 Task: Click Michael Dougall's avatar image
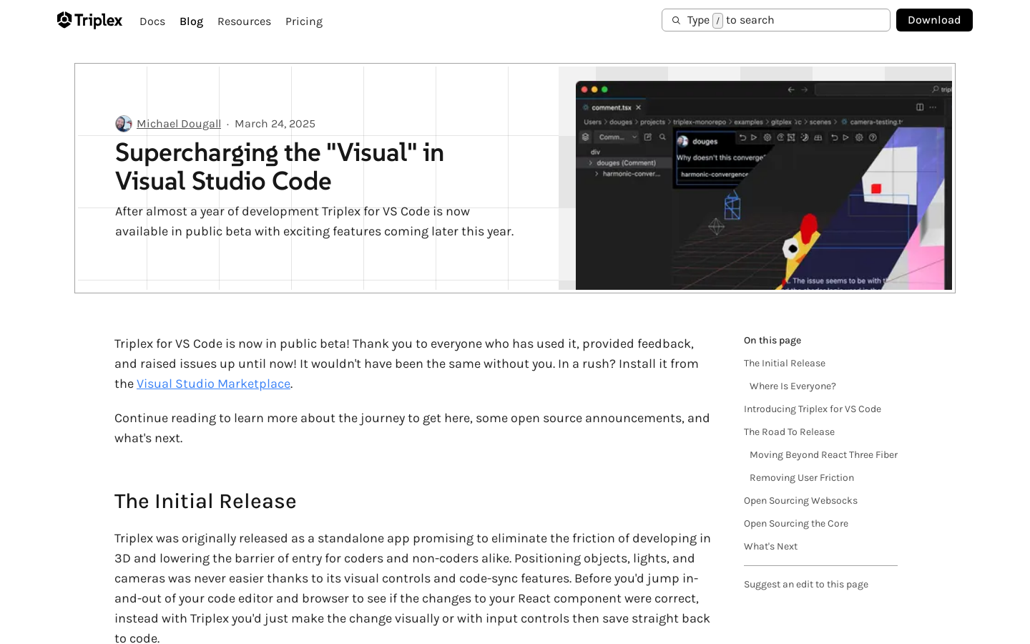pyautogui.click(x=124, y=124)
